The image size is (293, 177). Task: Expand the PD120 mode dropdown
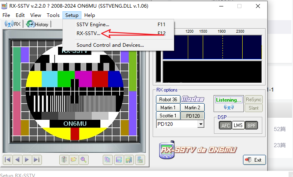201,124
